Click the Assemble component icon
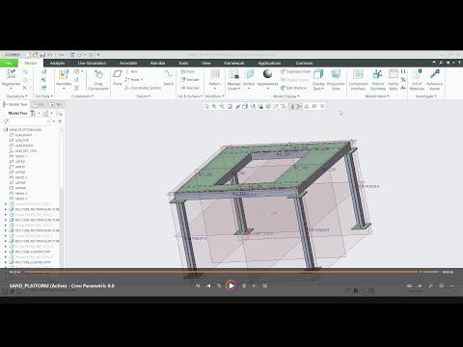This screenshot has height=347, width=463. (x=64, y=74)
